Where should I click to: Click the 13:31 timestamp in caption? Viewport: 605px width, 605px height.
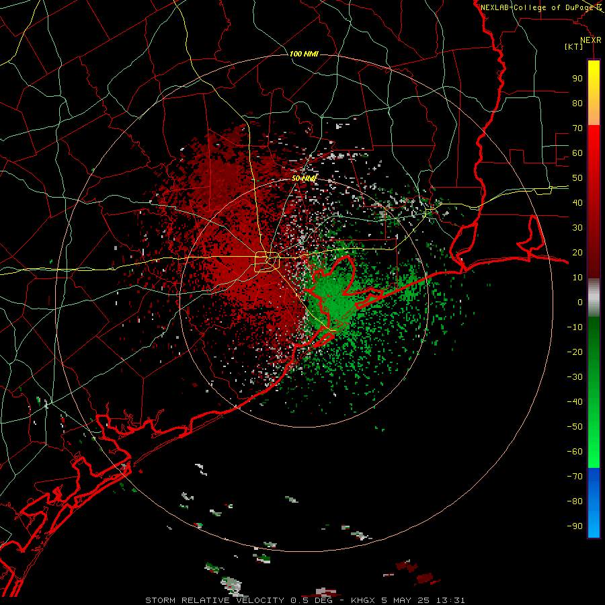click(450, 600)
